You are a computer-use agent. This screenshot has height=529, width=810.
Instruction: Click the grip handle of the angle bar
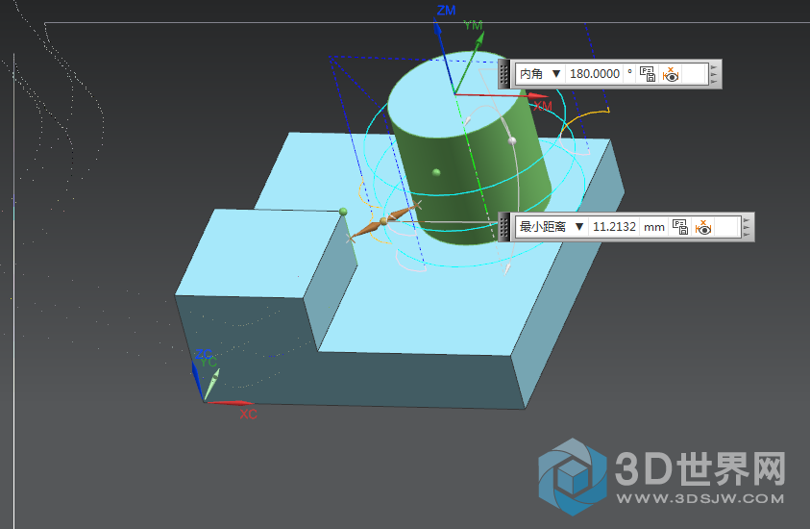point(503,74)
